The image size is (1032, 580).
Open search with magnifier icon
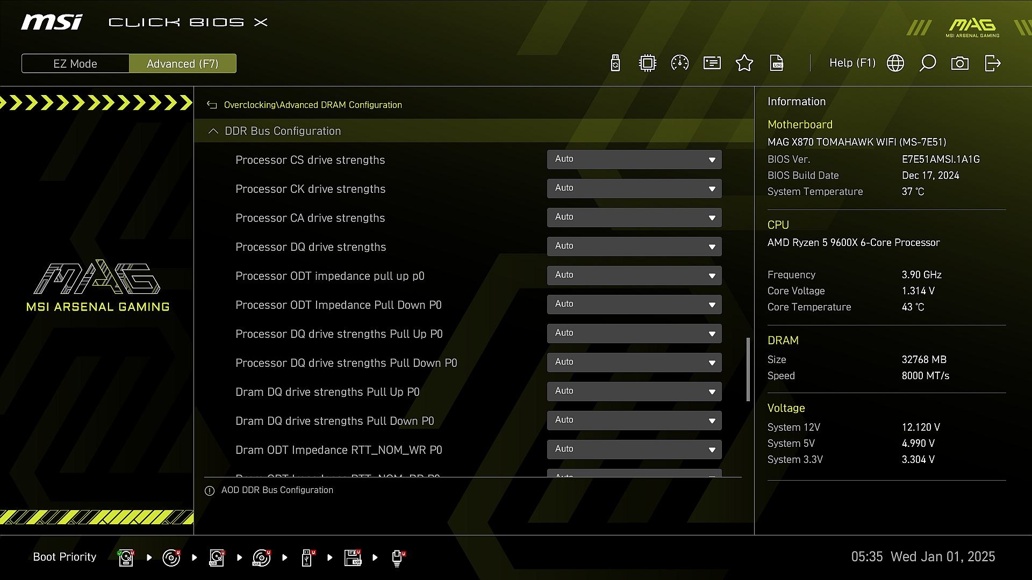[x=928, y=63]
